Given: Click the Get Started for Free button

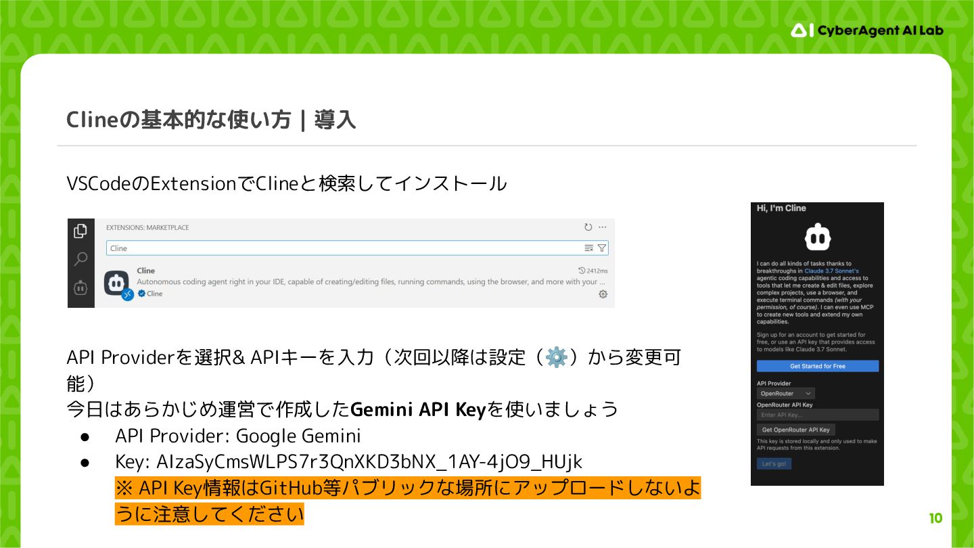Looking at the screenshot, I should [x=818, y=366].
